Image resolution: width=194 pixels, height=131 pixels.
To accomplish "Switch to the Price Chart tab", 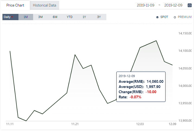I will coord(15,5).
